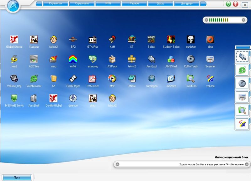Open the Volume_tray speaker icon
Image resolution: width=251 pixels, height=181 pixels.
tap(14, 79)
